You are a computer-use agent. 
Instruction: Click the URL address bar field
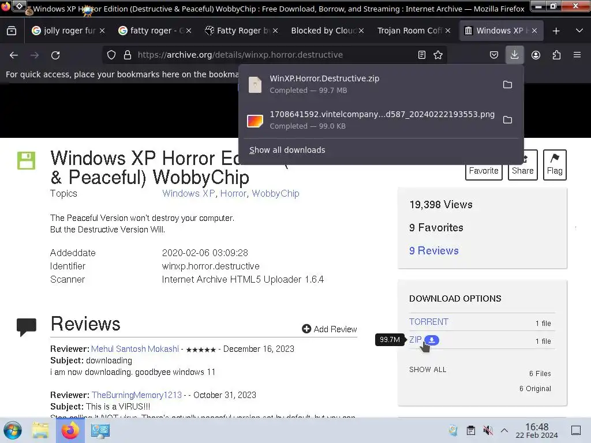click(275, 55)
